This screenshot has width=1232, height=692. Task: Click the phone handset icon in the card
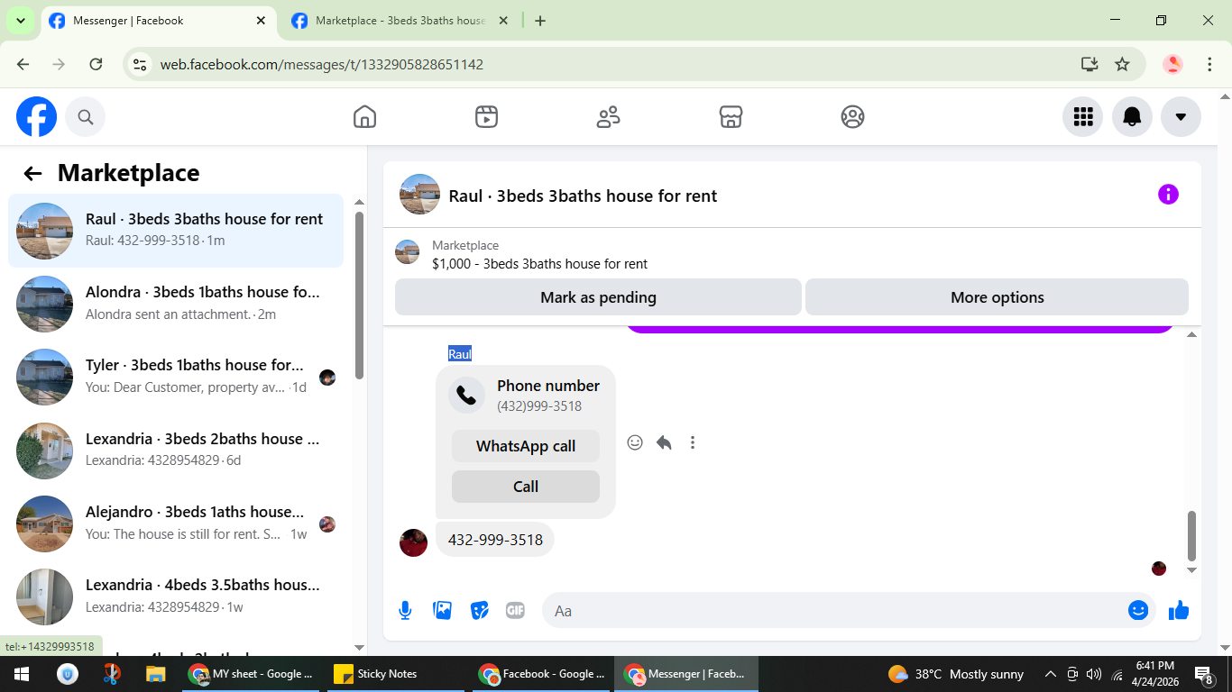[466, 395]
